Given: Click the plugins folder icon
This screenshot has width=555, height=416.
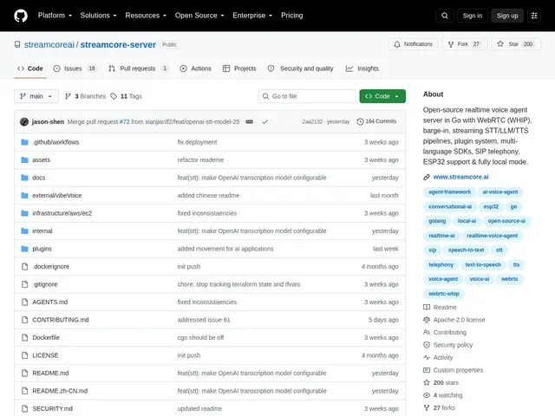Looking at the screenshot, I should 24,249.
